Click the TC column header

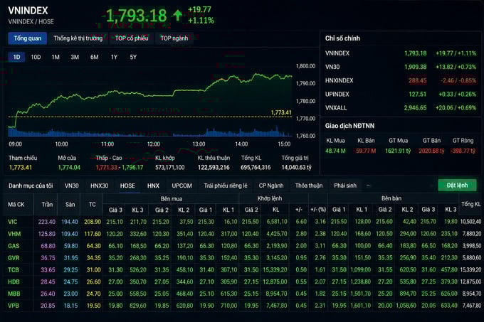[93, 204]
